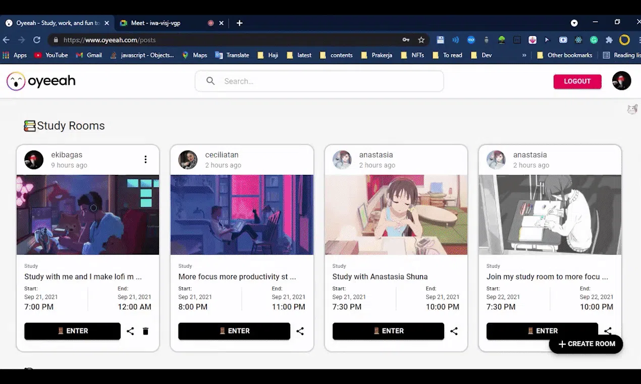The height and width of the screenshot is (384, 641).
Task: Click the oyeeah logo
Action: tap(41, 81)
